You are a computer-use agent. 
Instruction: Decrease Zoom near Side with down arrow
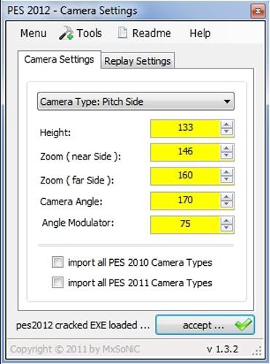[x=226, y=155]
